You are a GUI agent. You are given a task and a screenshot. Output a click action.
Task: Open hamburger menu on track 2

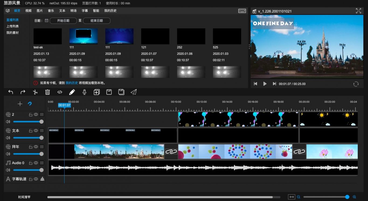pyautogui.click(x=42, y=115)
